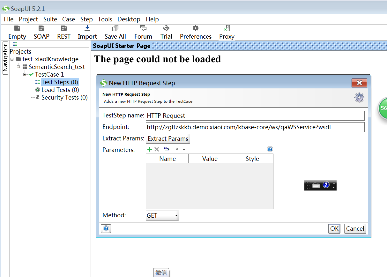The height and width of the screenshot is (277, 387).
Task: Click the blue help icon on floating bar
Action: tap(326, 185)
